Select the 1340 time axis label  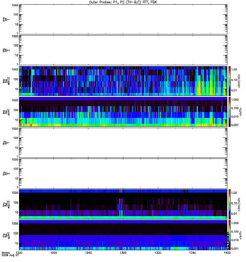tap(193, 253)
